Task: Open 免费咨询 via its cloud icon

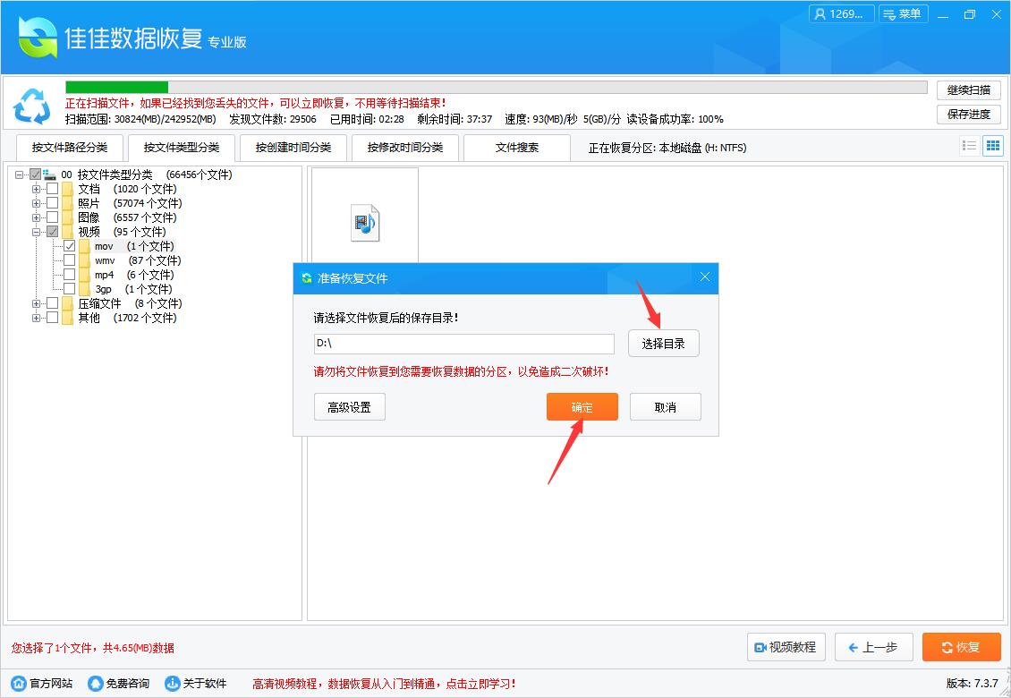Action: click(x=95, y=682)
